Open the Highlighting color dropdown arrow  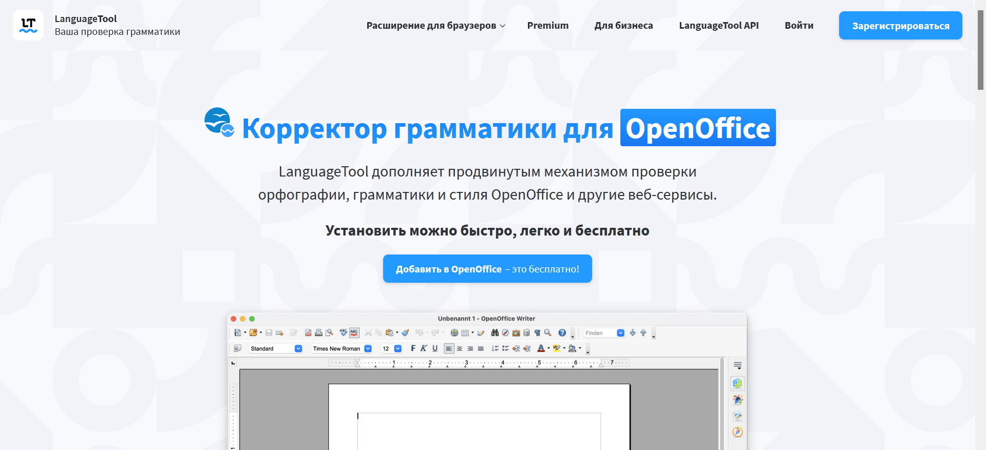[564, 348]
